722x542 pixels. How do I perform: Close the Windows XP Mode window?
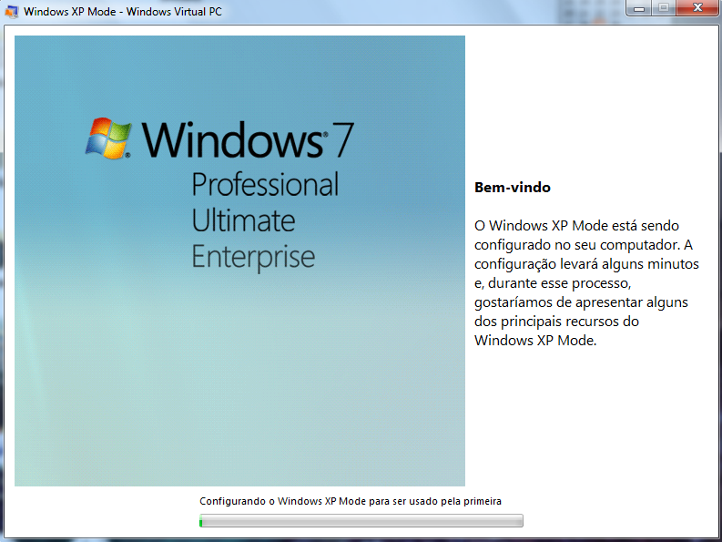point(697,8)
